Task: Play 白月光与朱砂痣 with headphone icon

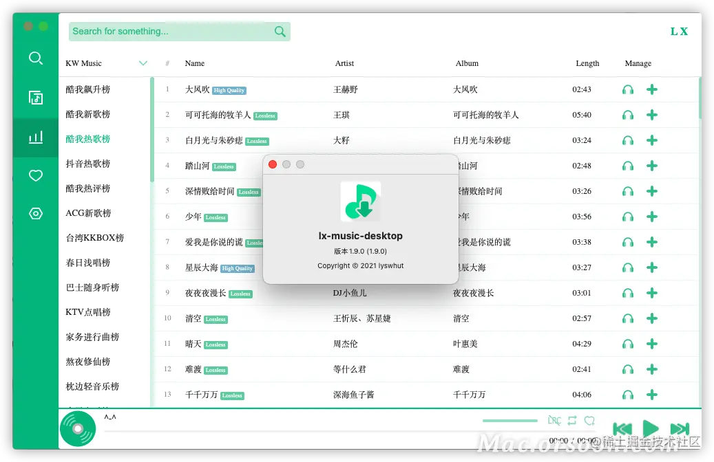Action: click(628, 140)
